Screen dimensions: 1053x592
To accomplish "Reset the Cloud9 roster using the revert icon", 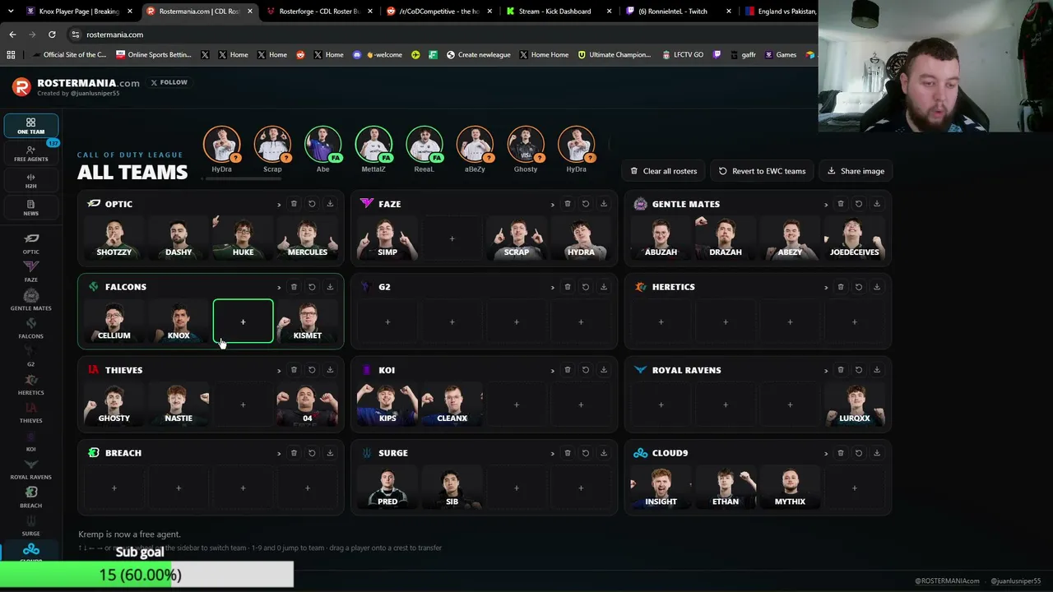I will point(859,453).
